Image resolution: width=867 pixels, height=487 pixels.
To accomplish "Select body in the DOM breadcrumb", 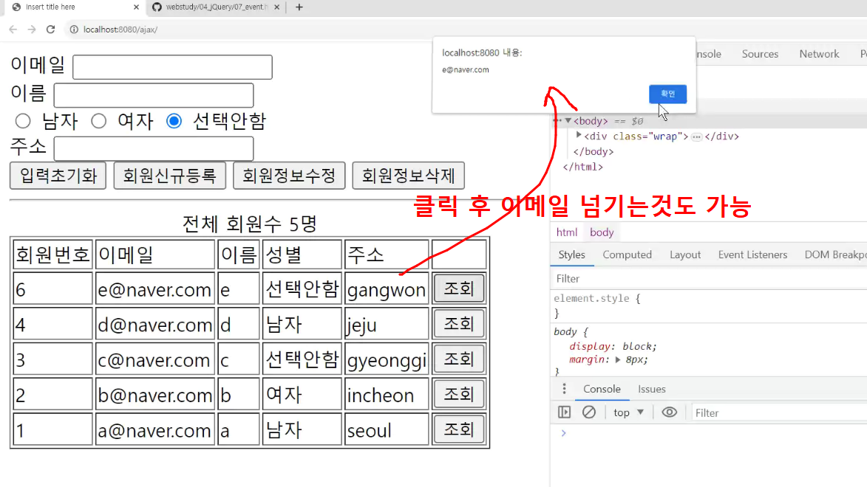I will pyautogui.click(x=602, y=232).
